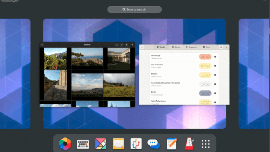The height and width of the screenshot is (152, 270).
Task: Launch the red metronome app
Action: (x=189, y=143)
